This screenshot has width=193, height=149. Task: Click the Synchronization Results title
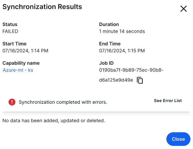[42, 7]
